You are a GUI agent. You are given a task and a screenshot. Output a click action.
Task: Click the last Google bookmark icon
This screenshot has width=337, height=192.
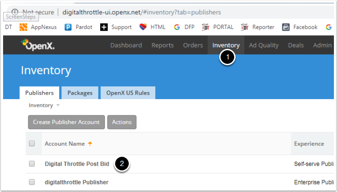click(x=329, y=27)
